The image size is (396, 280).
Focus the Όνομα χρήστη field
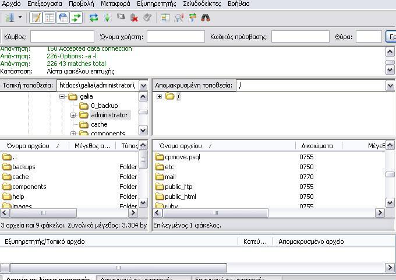[x=176, y=37]
